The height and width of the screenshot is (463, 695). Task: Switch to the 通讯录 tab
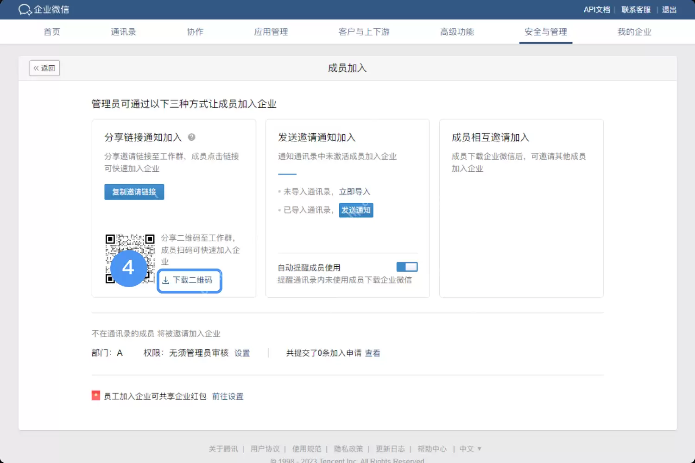pos(123,31)
